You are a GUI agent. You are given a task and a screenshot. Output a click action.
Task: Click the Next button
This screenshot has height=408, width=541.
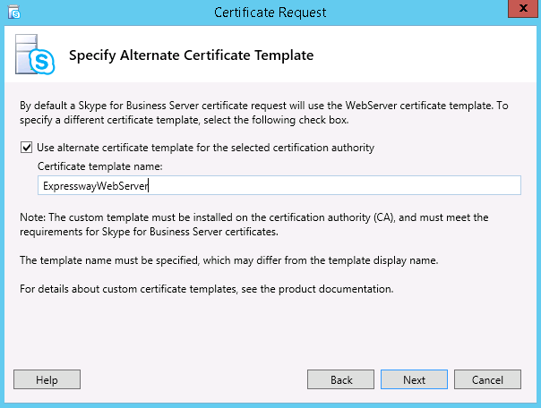[414, 379]
